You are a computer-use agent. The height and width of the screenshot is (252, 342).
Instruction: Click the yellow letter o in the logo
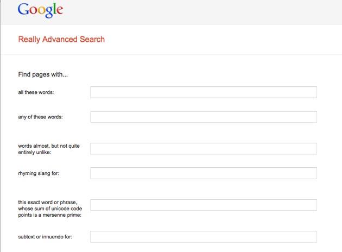pyautogui.click(x=41, y=11)
